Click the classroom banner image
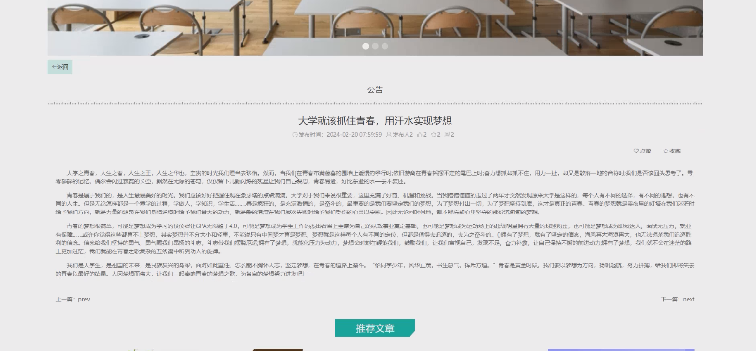The image size is (756, 351). point(375,28)
